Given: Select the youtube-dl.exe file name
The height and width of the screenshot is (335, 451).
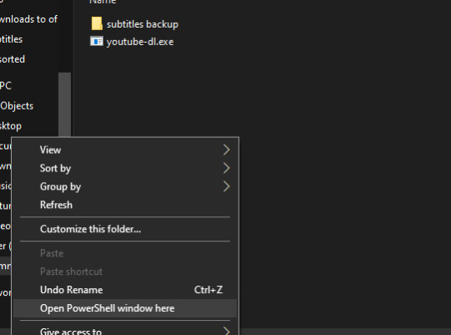Looking at the screenshot, I should point(140,42).
